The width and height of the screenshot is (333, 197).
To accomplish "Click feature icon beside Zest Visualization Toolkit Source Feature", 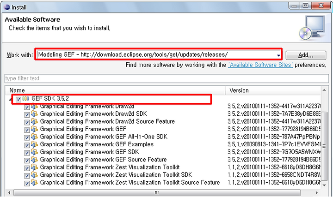I will click(x=34, y=183).
